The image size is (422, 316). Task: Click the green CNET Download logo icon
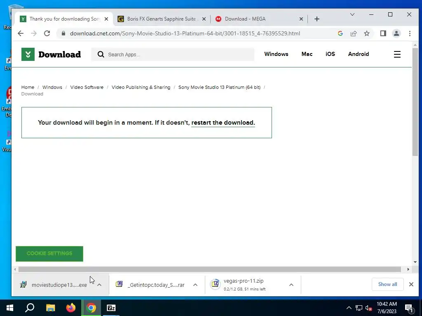(28, 54)
